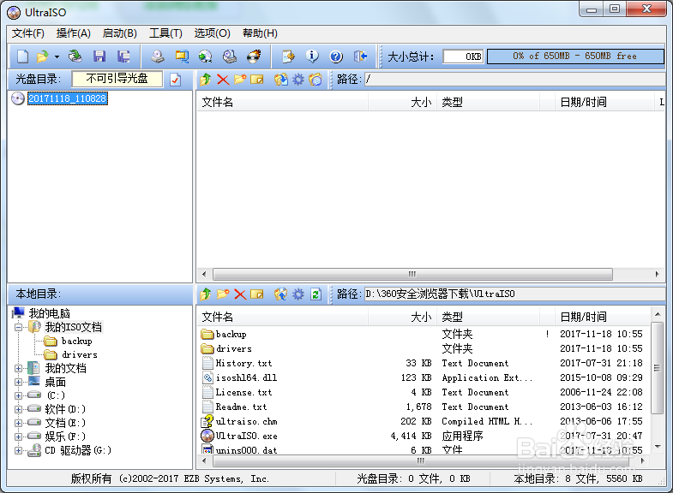This screenshot has width=673, height=493.
Task: Select UltraISO.exe in local file list
Action: tap(246, 436)
